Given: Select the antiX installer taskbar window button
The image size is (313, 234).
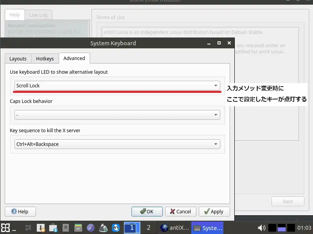Looking at the screenshot, I should tap(174, 228).
